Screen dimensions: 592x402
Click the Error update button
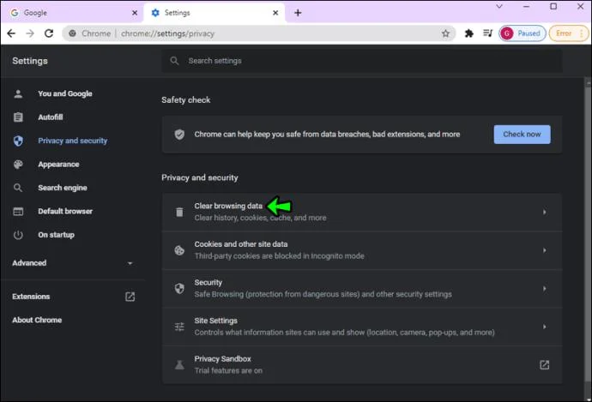(x=569, y=33)
